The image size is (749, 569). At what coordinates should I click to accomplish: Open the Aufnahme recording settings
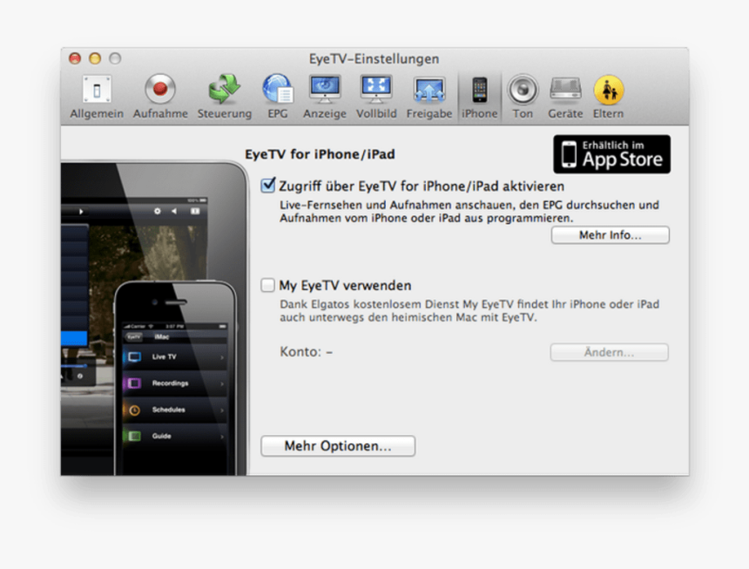pyautogui.click(x=160, y=97)
